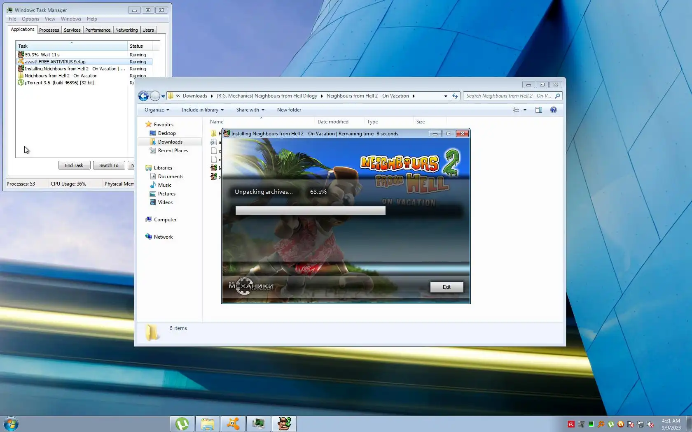Switch to the Processes tab

pos(49,30)
